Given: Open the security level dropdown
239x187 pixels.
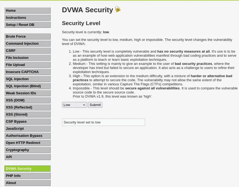Looking at the screenshot, I should 75,105.
